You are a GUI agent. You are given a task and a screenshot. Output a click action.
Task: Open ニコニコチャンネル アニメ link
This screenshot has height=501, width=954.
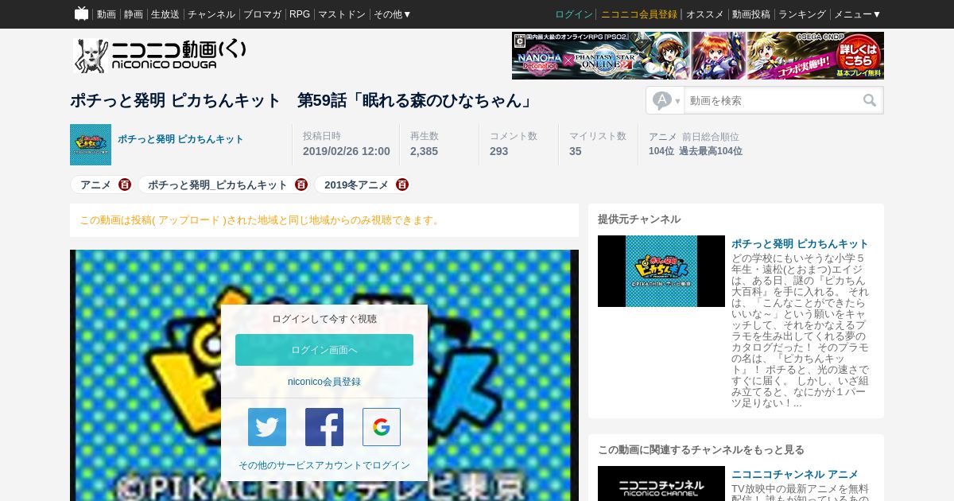pyautogui.click(x=795, y=474)
